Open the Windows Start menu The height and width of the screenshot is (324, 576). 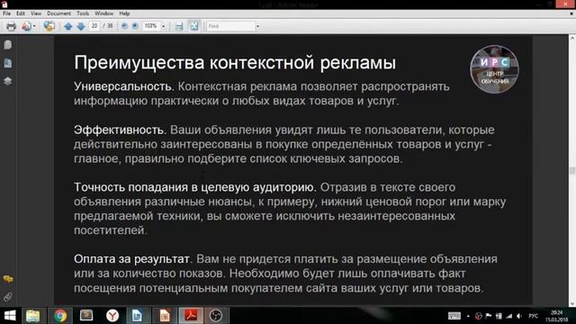coord(10,316)
